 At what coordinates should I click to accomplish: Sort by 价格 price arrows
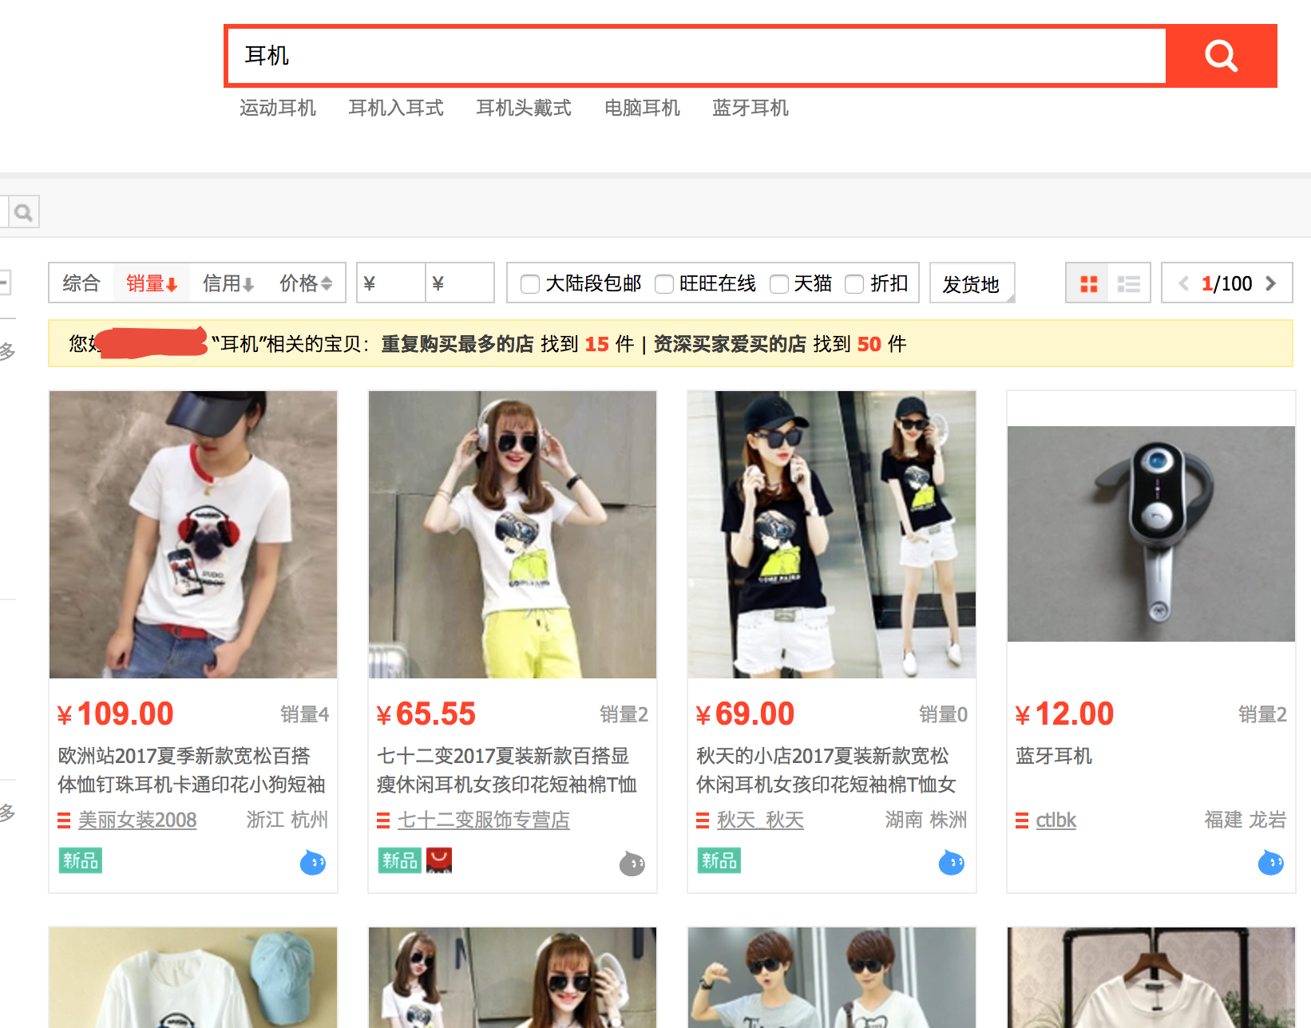pyautogui.click(x=306, y=283)
